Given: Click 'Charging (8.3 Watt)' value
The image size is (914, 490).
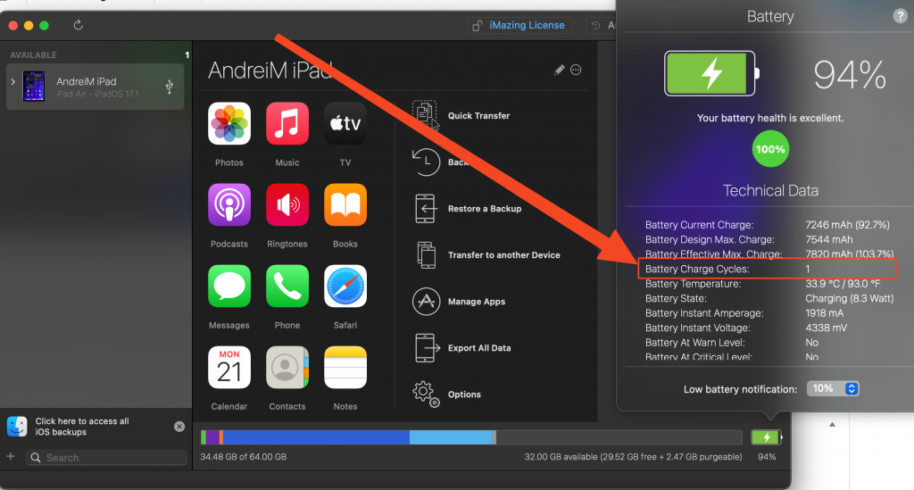Looking at the screenshot, I should 850,298.
